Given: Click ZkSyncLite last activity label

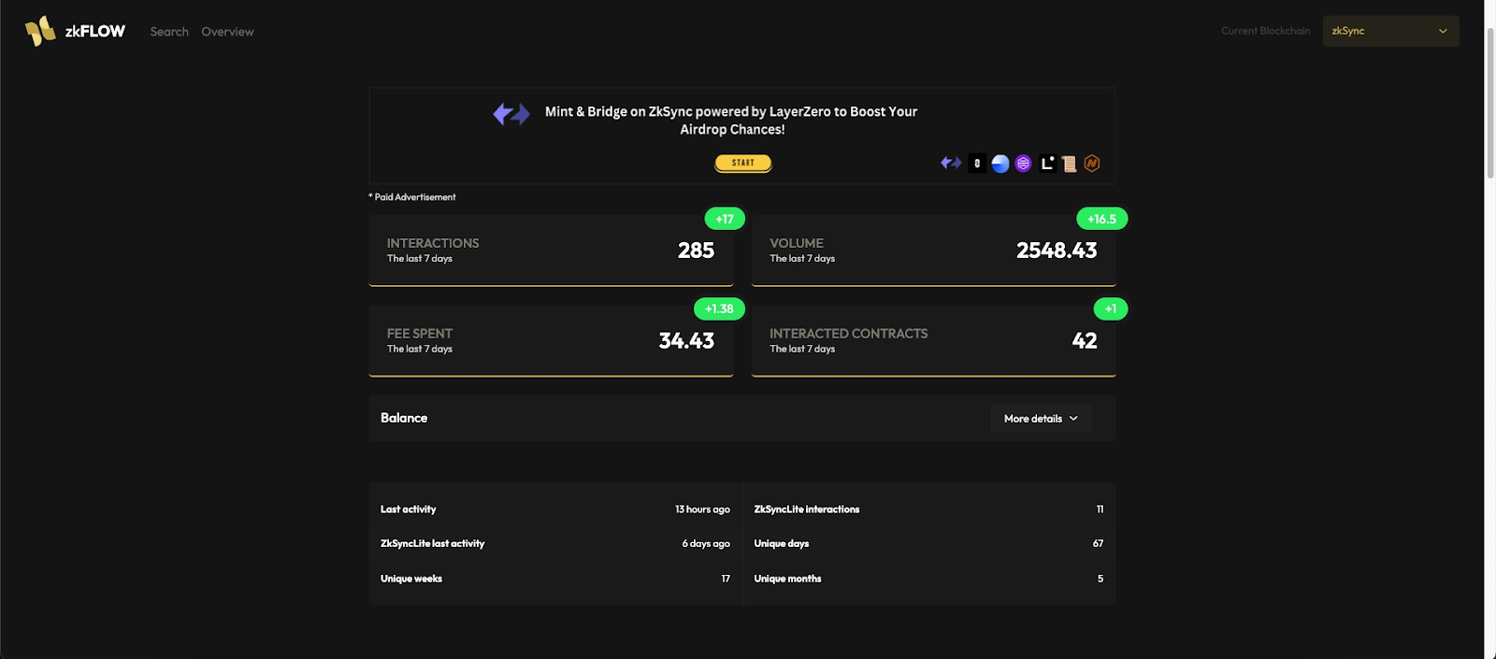Looking at the screenshot, I should pyautogui.click(x=433, y=543).
